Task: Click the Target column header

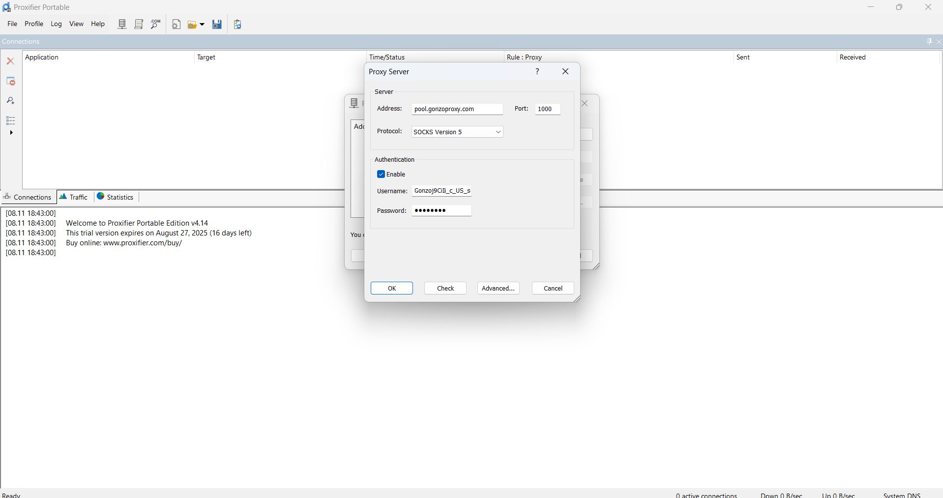Action: coord(280,57)
